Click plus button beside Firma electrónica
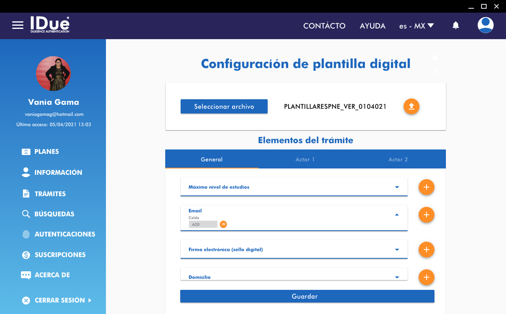The height and width of the screenshot is (314, 506). (x=426, y=250)
